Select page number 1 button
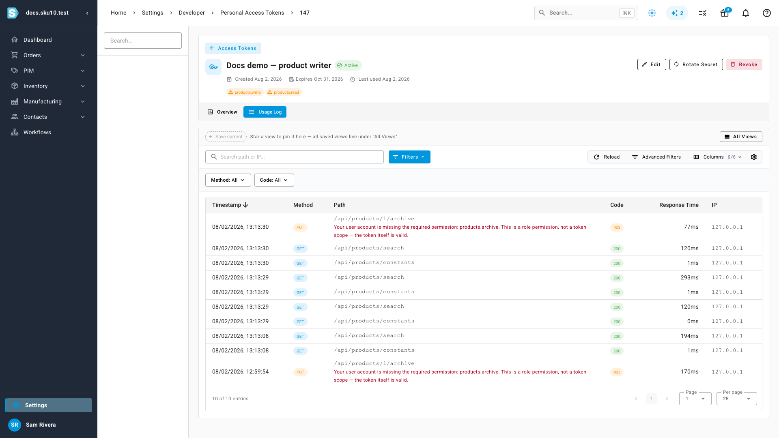The height and width of the screenshot is (438, 779). [652, 399]
